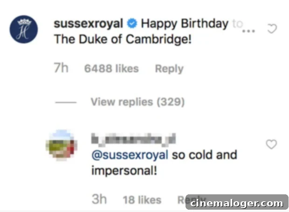Click the blue verified badge next to sussexroyal
The image size is (289, 212).
tap(132, 24)
